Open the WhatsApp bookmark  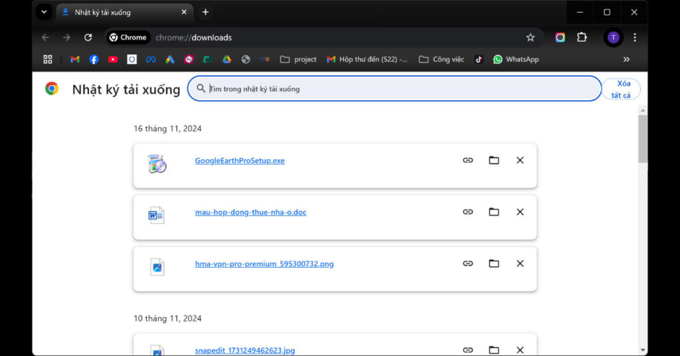[x=515, y=59]
